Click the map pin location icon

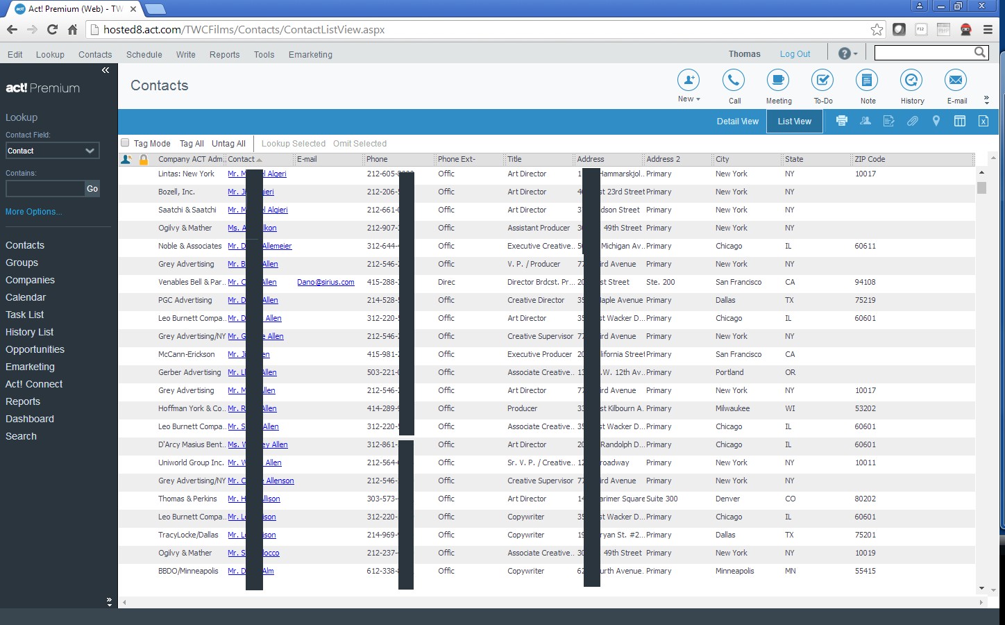(x=936, y=121)
